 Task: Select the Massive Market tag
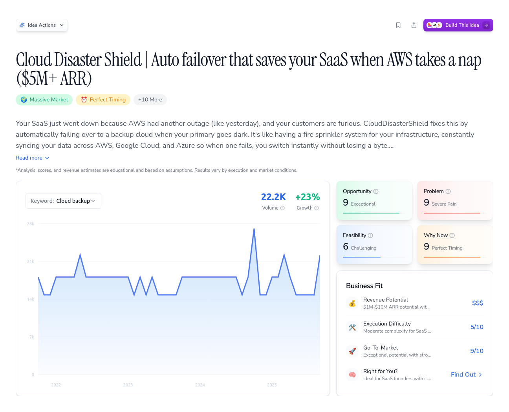(44, 100)
